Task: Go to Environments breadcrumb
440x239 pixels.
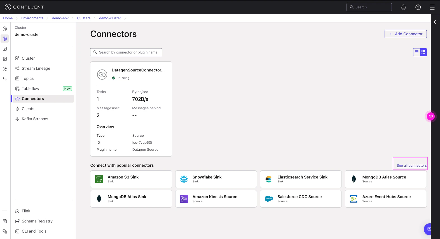Action: (x=32, y=18)
